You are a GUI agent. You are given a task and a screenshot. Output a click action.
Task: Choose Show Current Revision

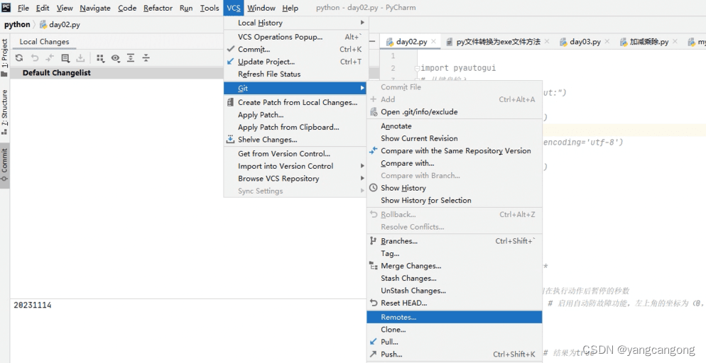pyautogui.click(x=455, y=138)
